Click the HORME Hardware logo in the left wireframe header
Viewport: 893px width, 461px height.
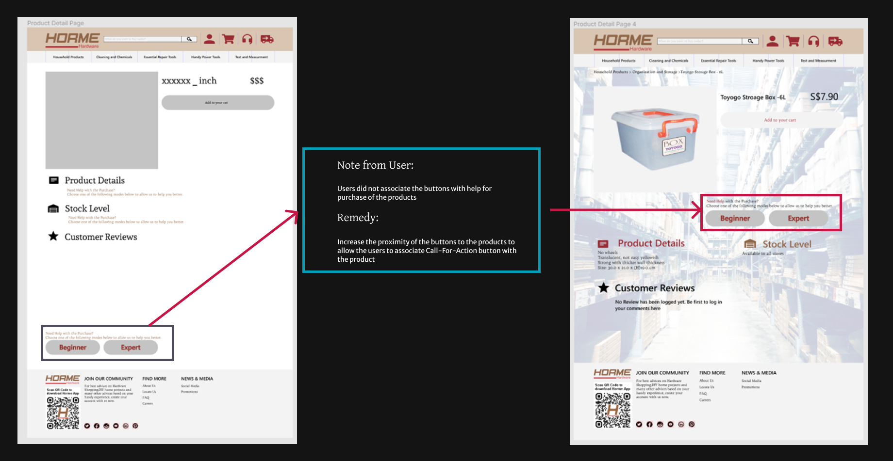pyautogui.click(x=72, y=40)
